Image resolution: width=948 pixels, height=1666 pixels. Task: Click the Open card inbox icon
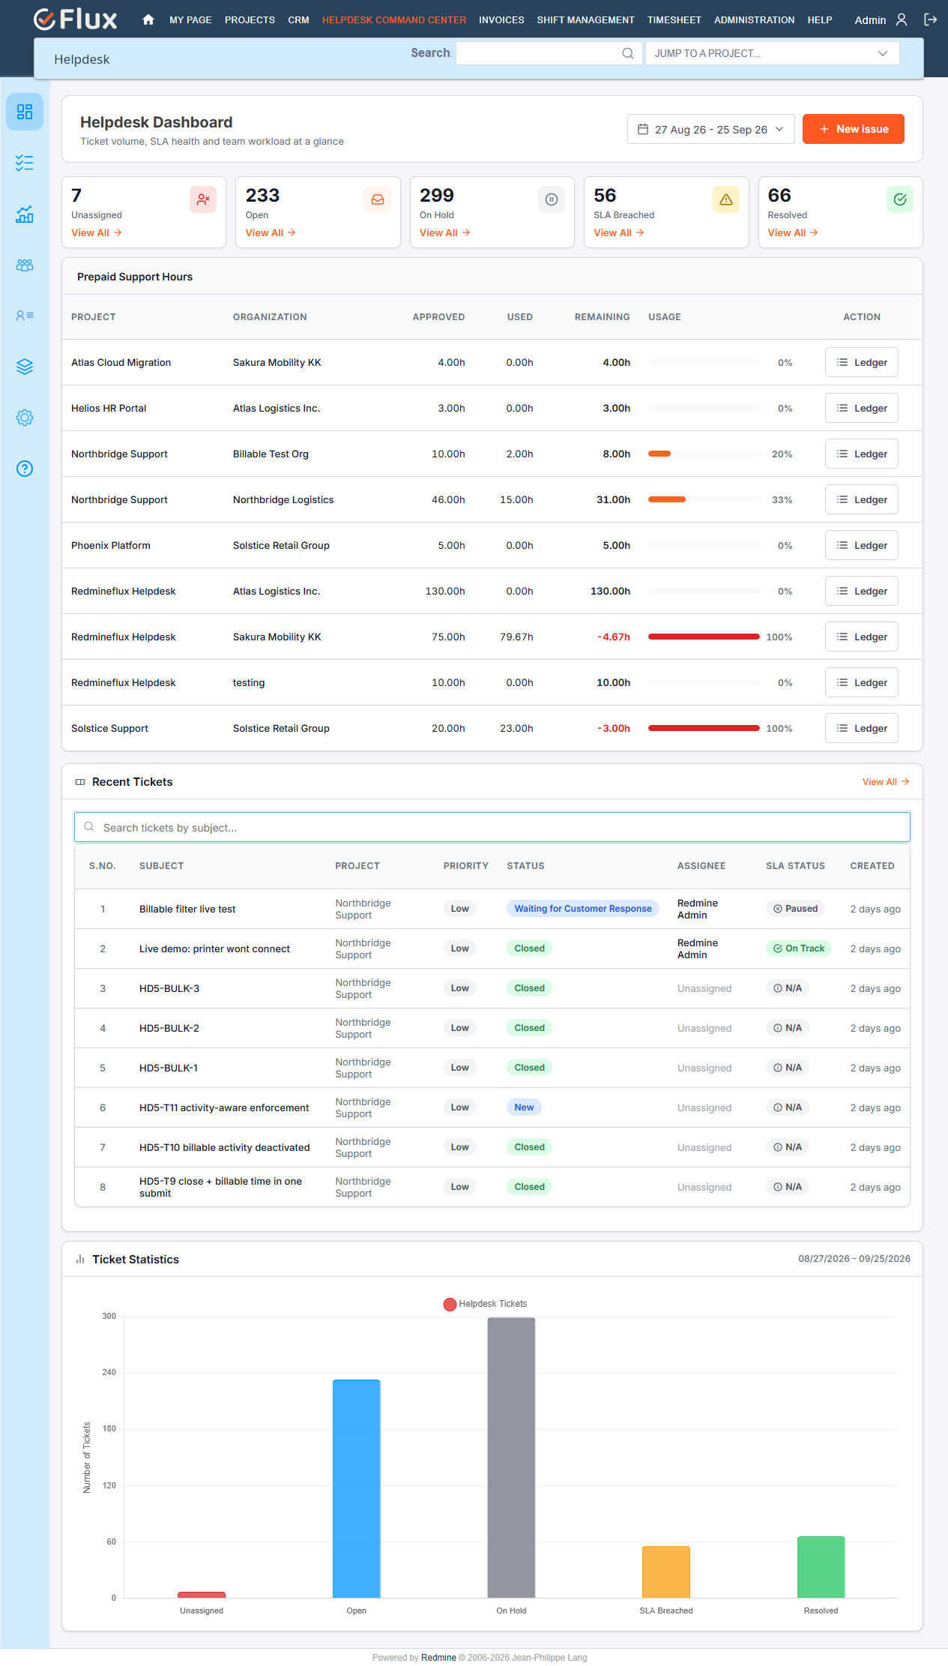coord(378,199)
